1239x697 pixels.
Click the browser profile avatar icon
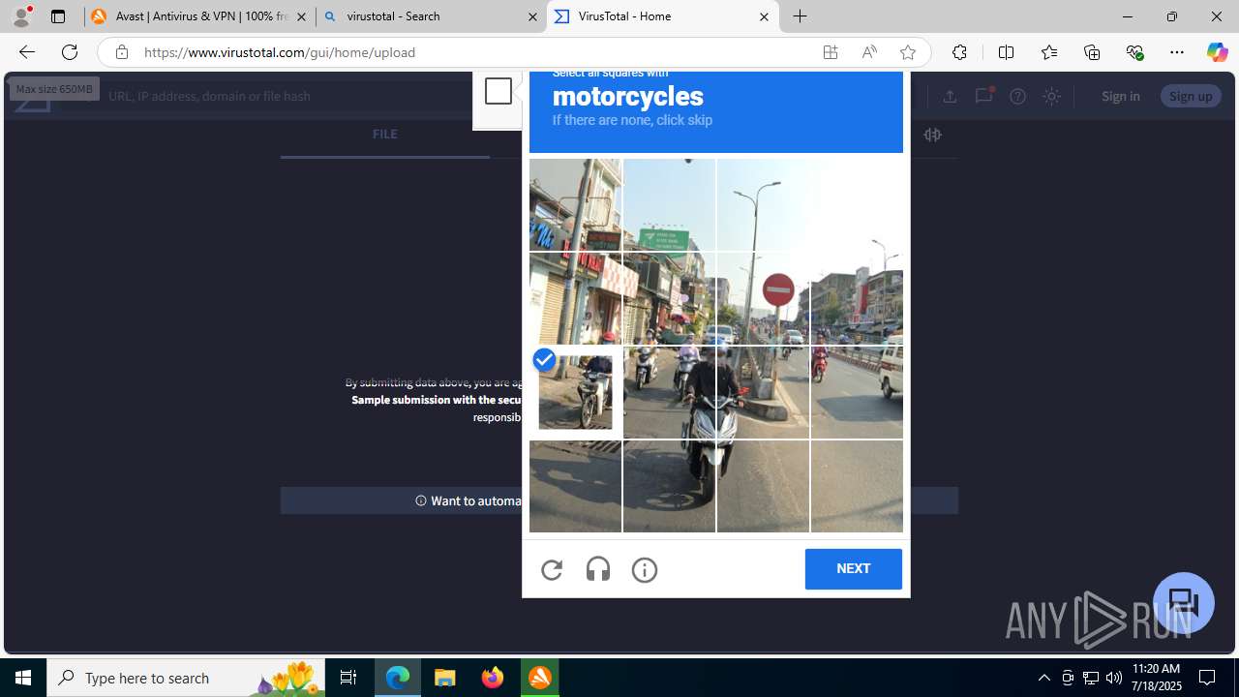pyautogui.click(x=21, y=15)
